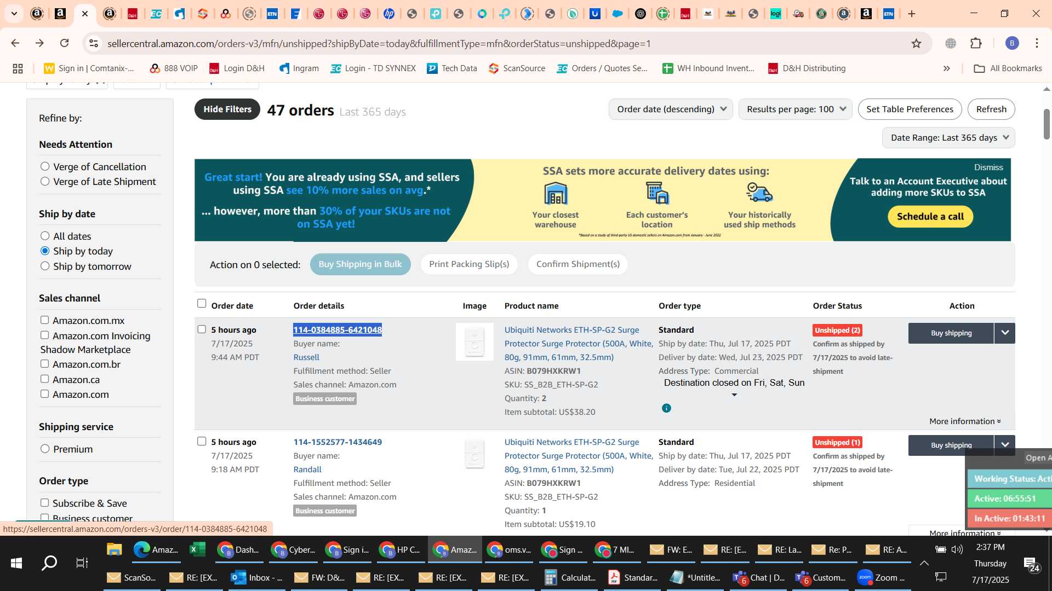1052x591 pixels.
Task: Open Task View on taskbar
Action: (82, 563)
